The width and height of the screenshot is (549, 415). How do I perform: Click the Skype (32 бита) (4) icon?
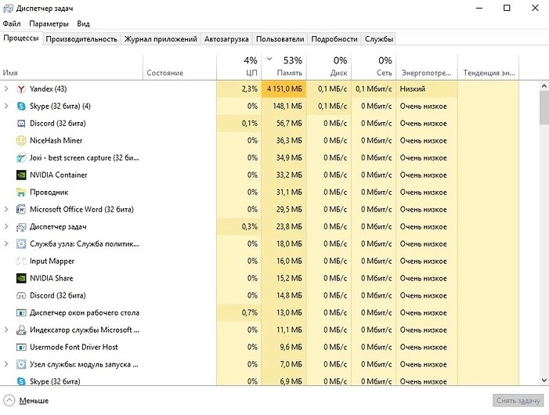coord(21,106)
